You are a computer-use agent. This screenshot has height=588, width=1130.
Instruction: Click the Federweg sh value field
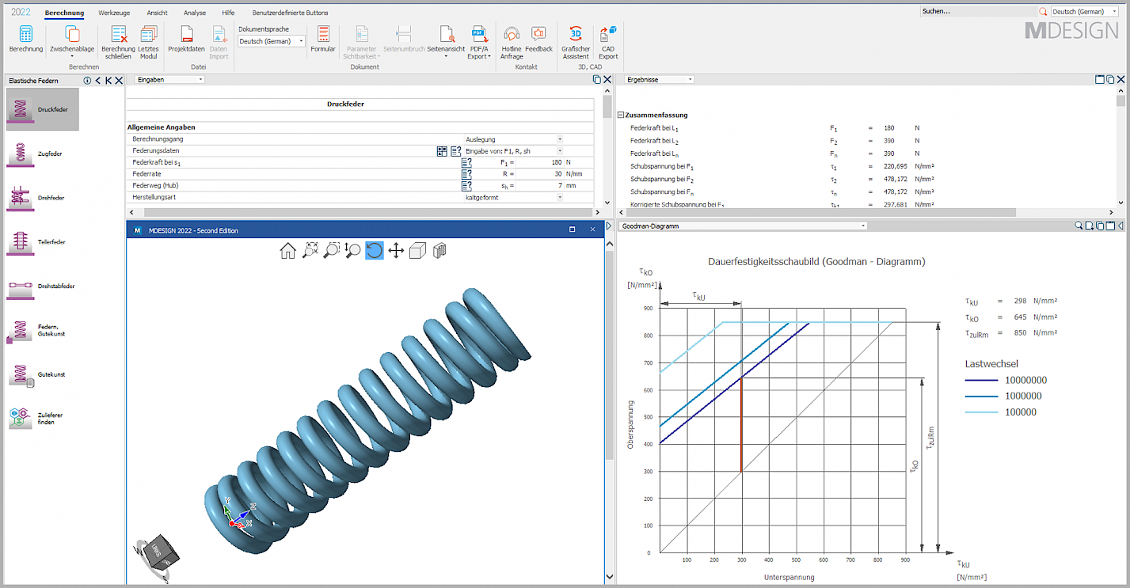pyautogui.click(x=539, y=185)
